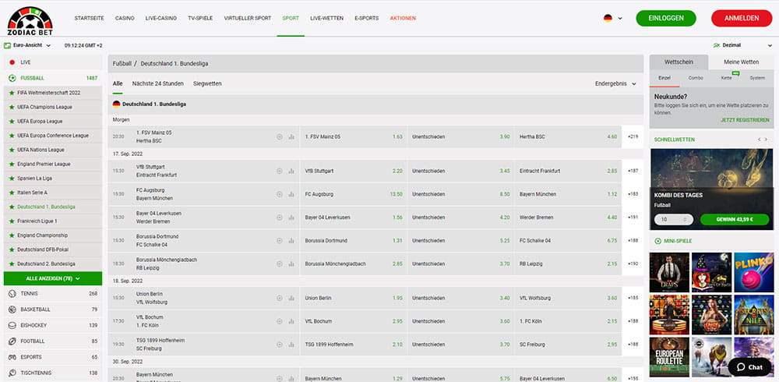
Task: Open statistics icon for VfB Stuttgart match
Action: [291, 171]
